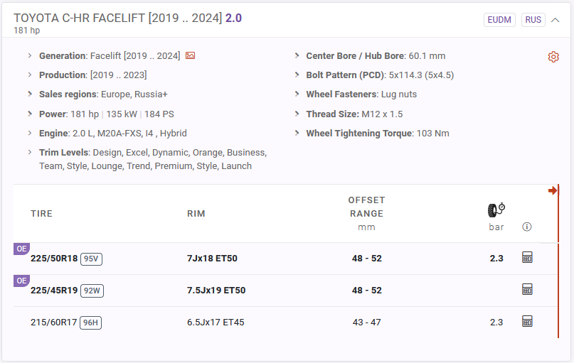
Task: Click offset range 48 - 52 for 225/50R18
Action: [366, 259]
